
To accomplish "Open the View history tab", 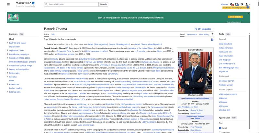I will (204, 35).
